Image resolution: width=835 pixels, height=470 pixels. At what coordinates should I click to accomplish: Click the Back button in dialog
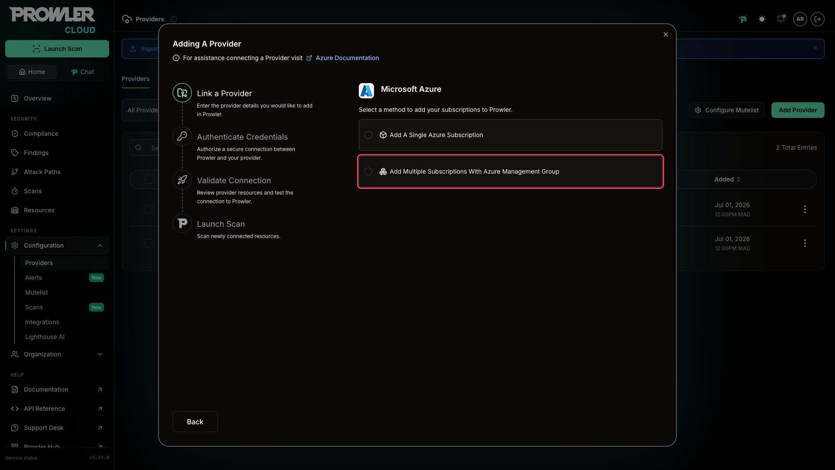[195, 422]
